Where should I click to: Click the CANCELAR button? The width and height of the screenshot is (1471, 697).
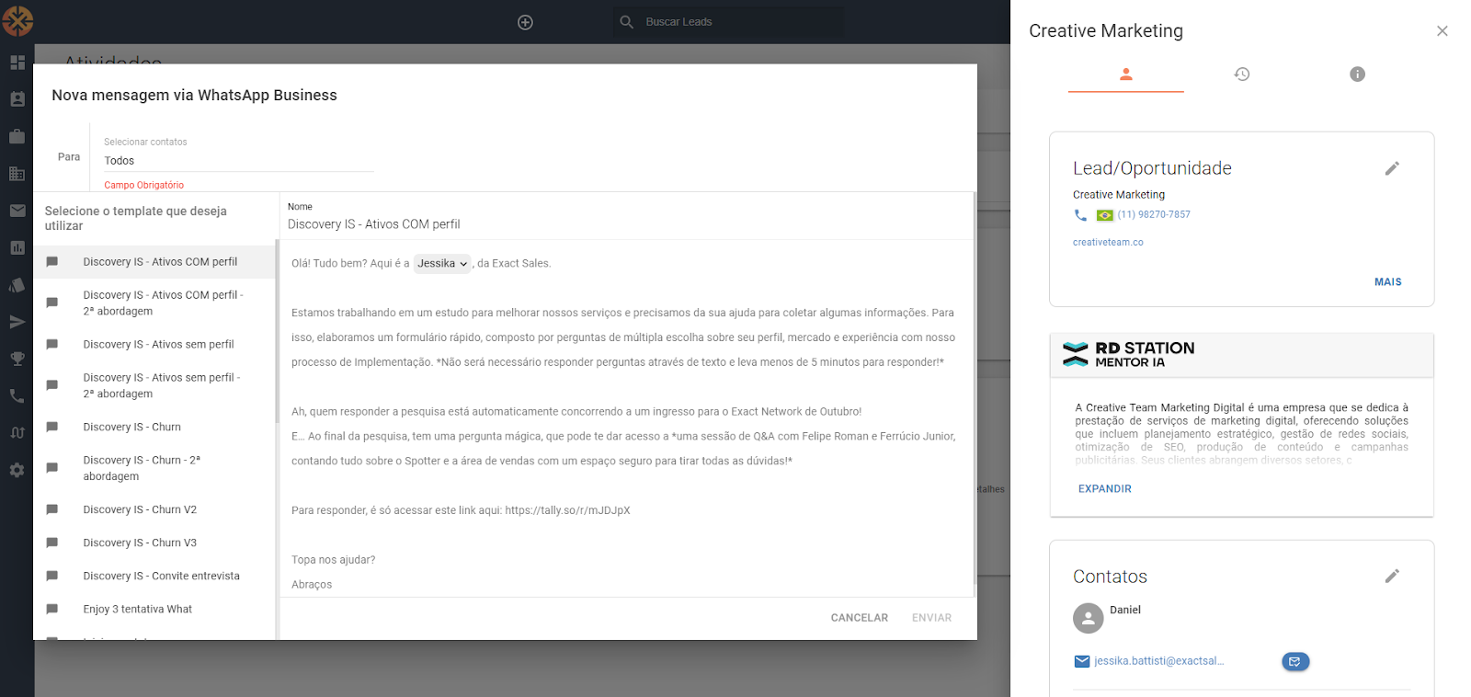pos(860,618)
